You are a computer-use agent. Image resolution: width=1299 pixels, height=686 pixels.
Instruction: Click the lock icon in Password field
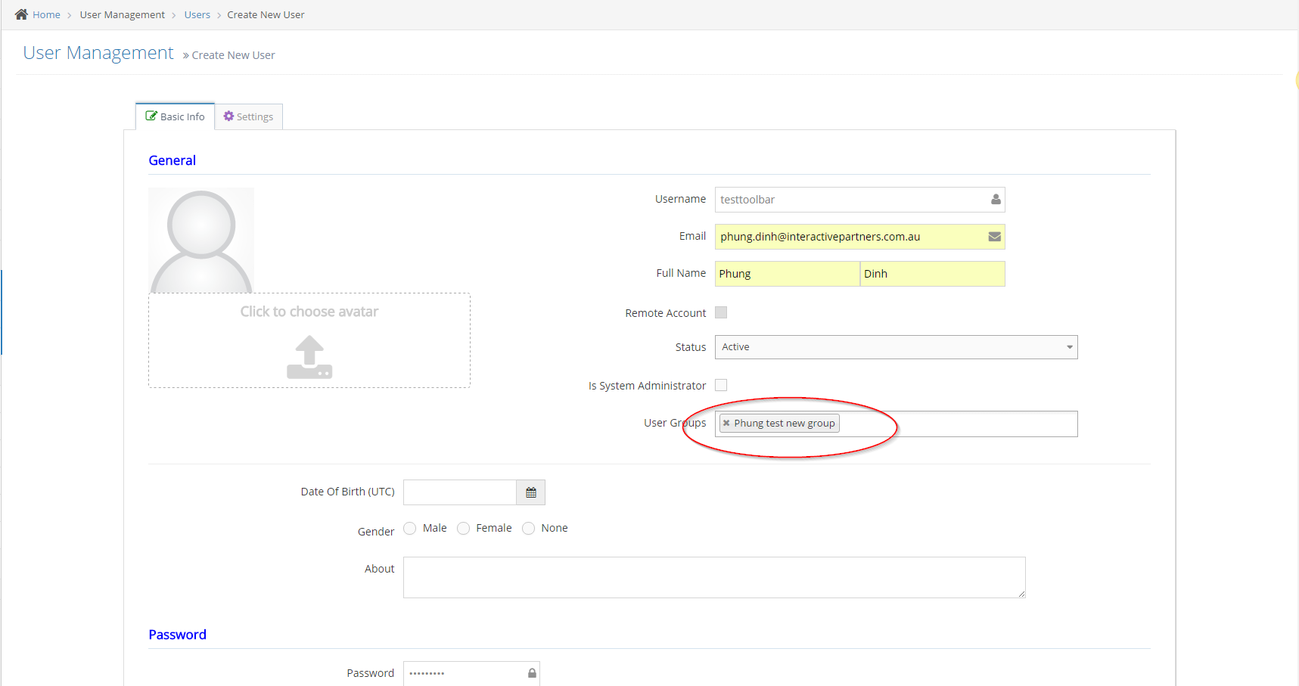pos(532,673)
